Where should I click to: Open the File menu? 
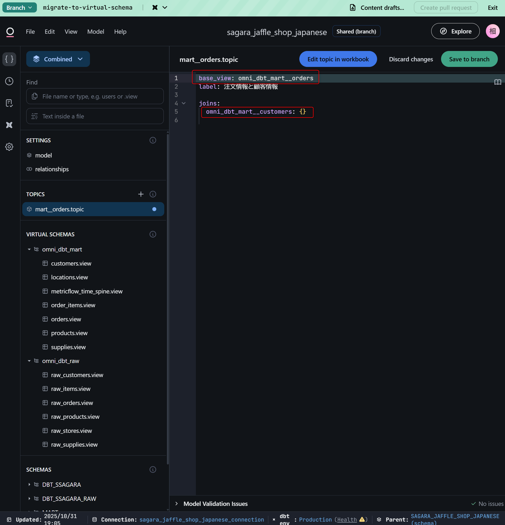30,32
